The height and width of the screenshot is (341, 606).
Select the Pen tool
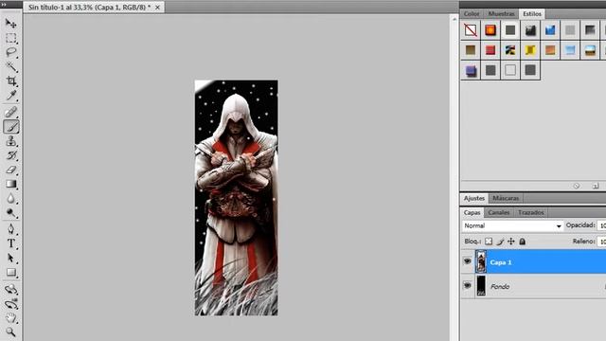click(10, 229)
